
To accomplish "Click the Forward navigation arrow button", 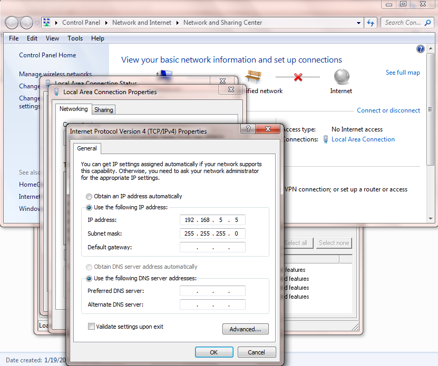I will click(x=27, y=23).
